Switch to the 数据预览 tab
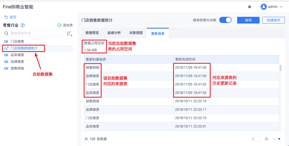Image resolution: width=289 pixels, height=146 pixels. (x=92, y=33)
